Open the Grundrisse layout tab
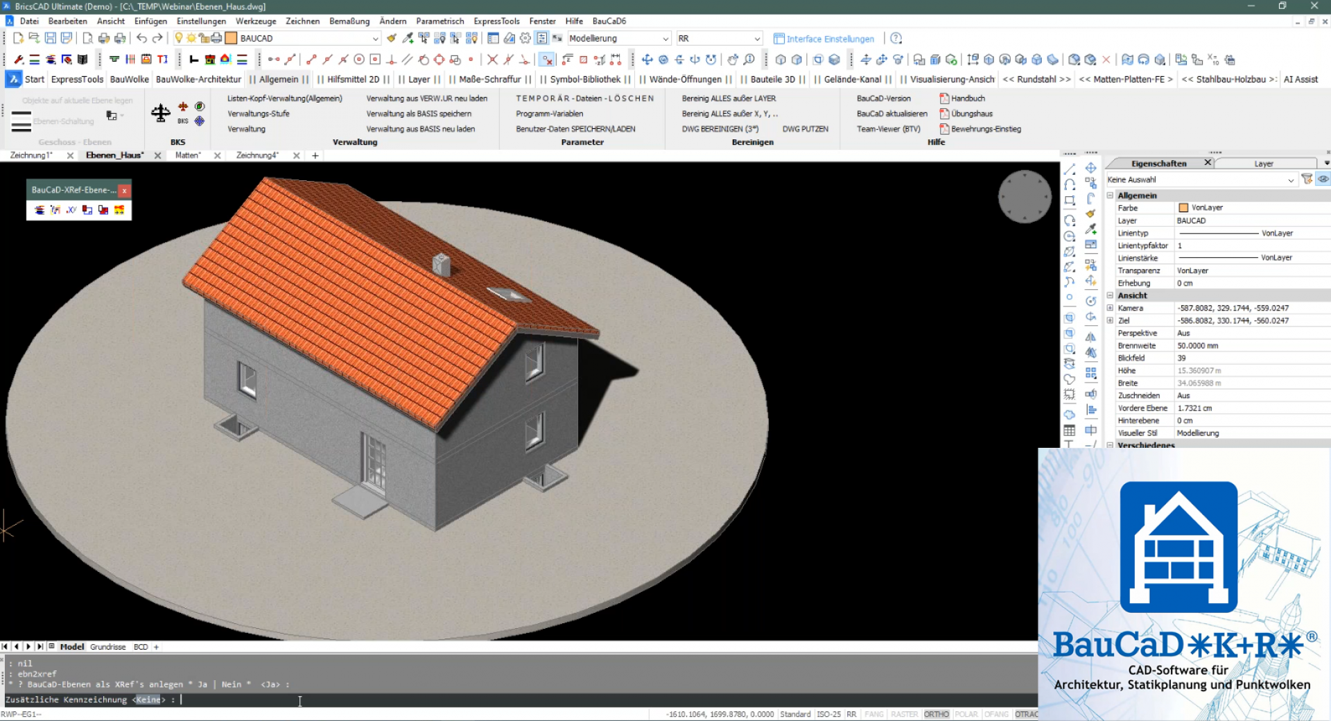The image size is (1331, 721). click(107, 647)
